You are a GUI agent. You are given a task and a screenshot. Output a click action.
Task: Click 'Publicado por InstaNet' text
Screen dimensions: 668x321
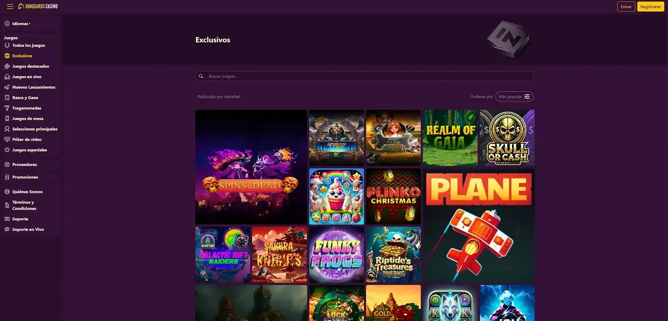click(218, 97)
